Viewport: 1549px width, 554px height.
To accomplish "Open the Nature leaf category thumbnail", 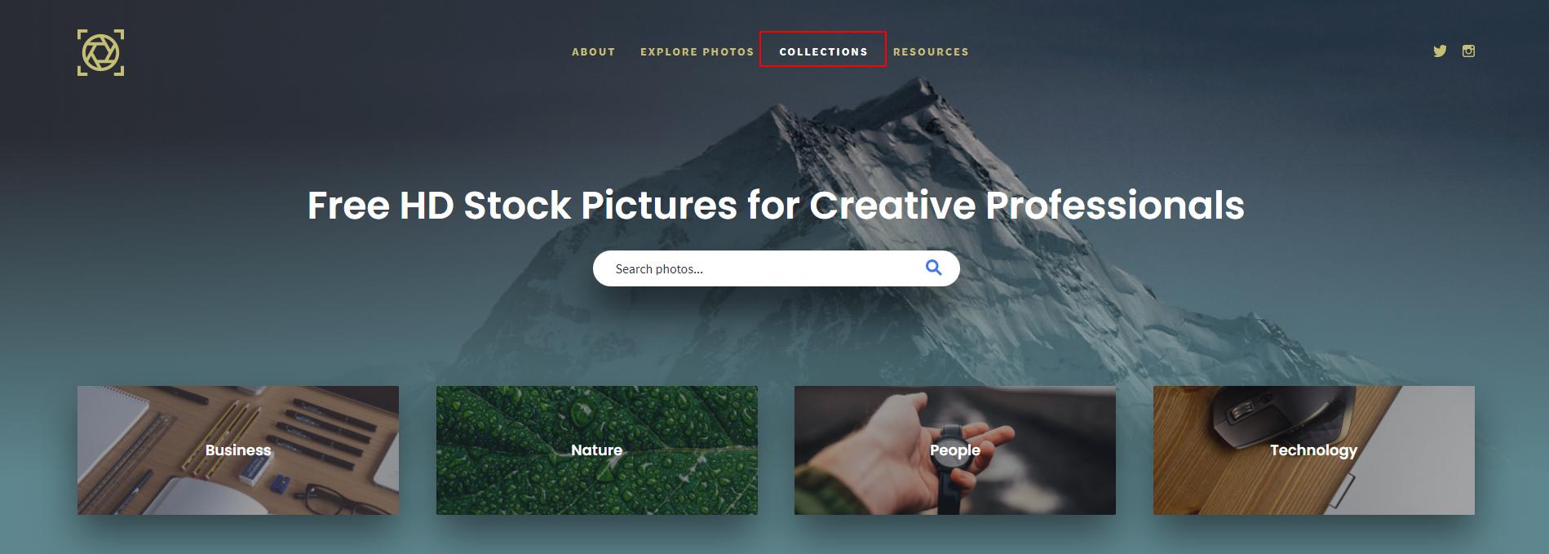I will (x=597, y=450).
